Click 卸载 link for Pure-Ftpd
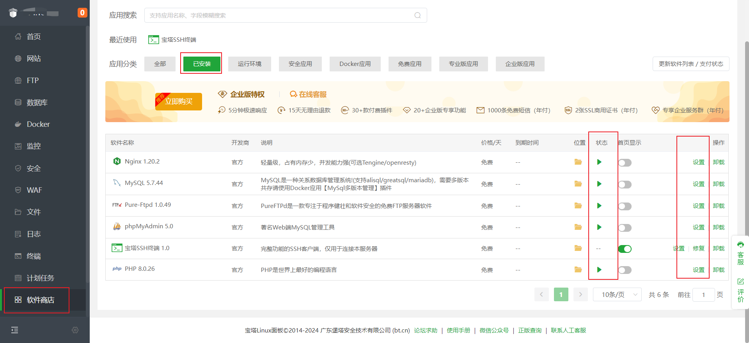 click(718, 206)
